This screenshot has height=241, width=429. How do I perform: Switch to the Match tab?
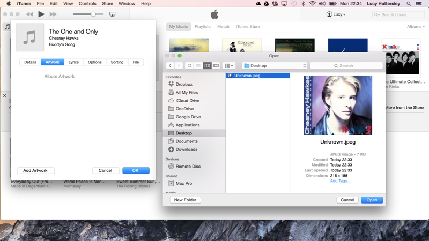(x=223, y=26)
